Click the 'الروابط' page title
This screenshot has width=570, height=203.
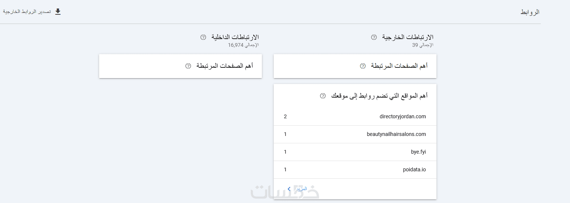coord(530,12)
